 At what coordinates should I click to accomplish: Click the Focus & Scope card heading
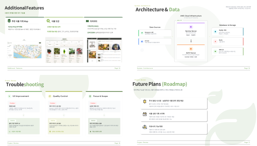pos(100,96)
